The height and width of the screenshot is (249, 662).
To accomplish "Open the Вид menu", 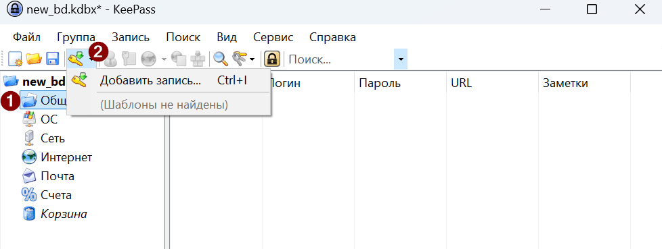I will click(x=227, y=37).
